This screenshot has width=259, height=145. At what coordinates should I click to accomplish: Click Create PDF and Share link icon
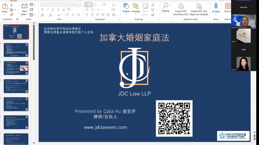click(181, 6)
